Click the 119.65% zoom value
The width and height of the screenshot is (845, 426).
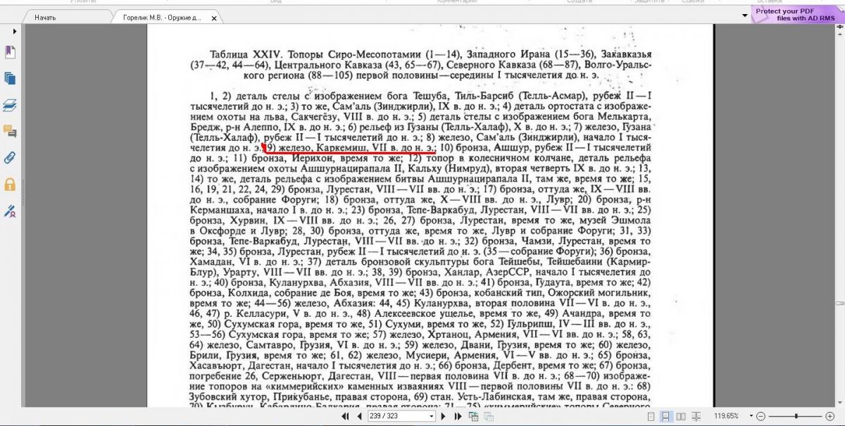click(726, 416)
